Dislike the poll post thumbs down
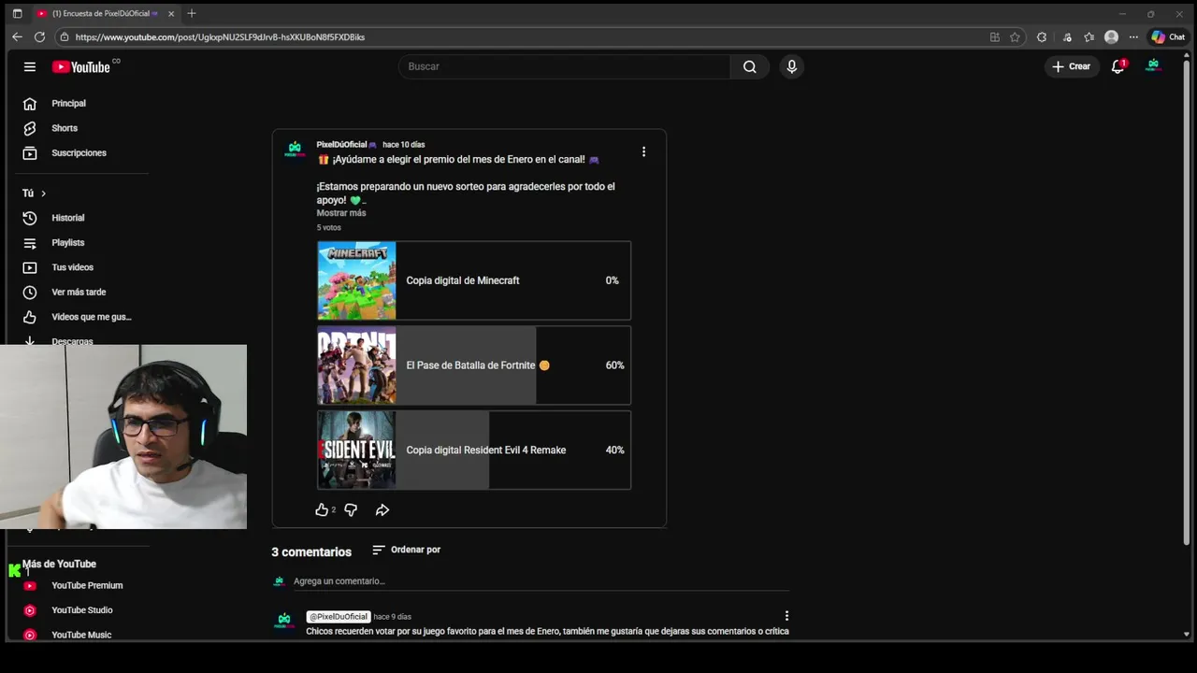The image size is (1197, 673). click(x=351, y=509)
